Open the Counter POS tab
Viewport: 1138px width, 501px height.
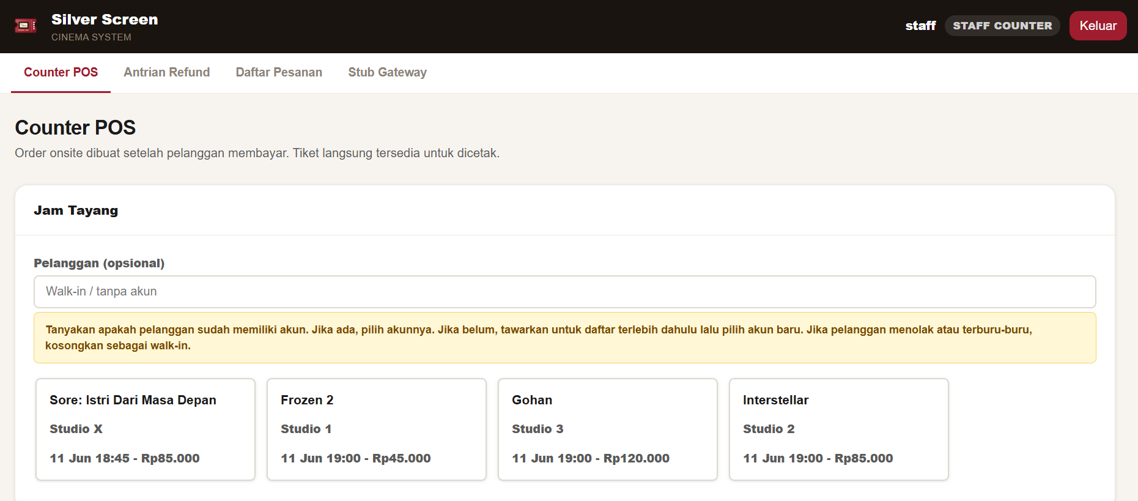click(61, 72)
